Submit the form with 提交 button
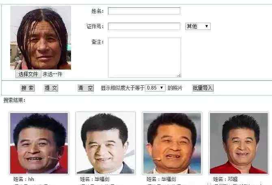This screenshot has width=272, height=185. 51,88
